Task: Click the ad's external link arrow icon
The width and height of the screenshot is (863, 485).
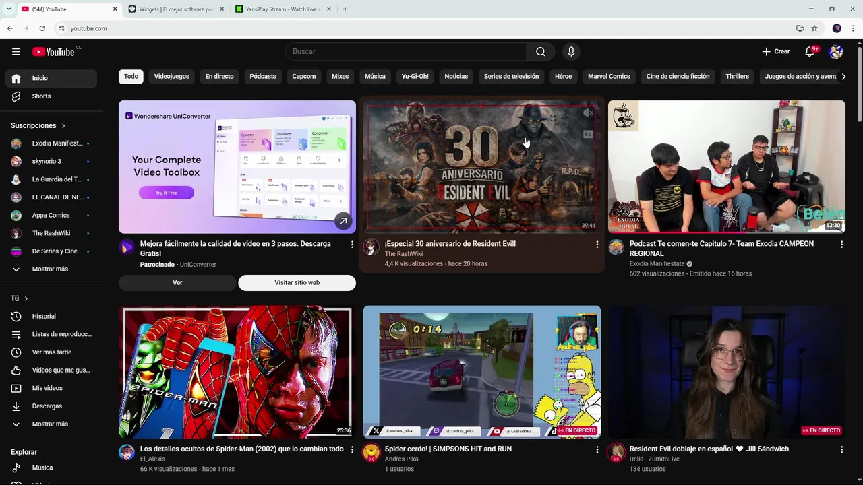Action: [x=343, y=221]
